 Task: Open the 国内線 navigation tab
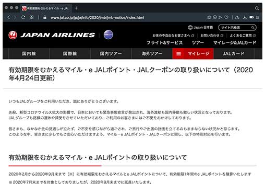pyautogui.click(x=29, y=54)
